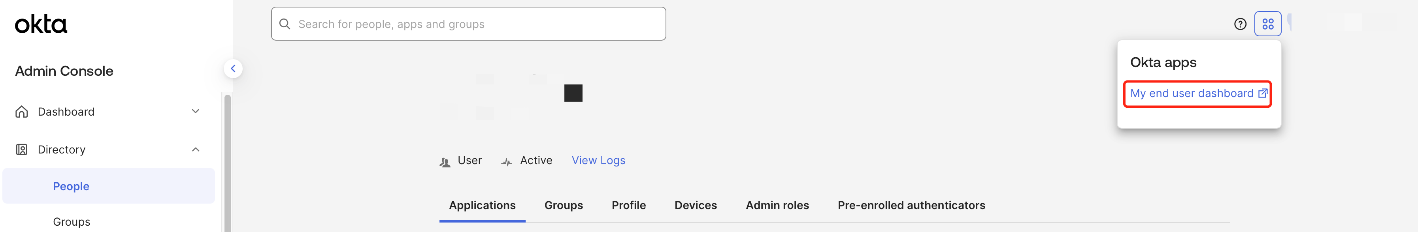This screenshot has width=1418, height=232.
Task: Open the People directory page
Action: click(71, 186)
